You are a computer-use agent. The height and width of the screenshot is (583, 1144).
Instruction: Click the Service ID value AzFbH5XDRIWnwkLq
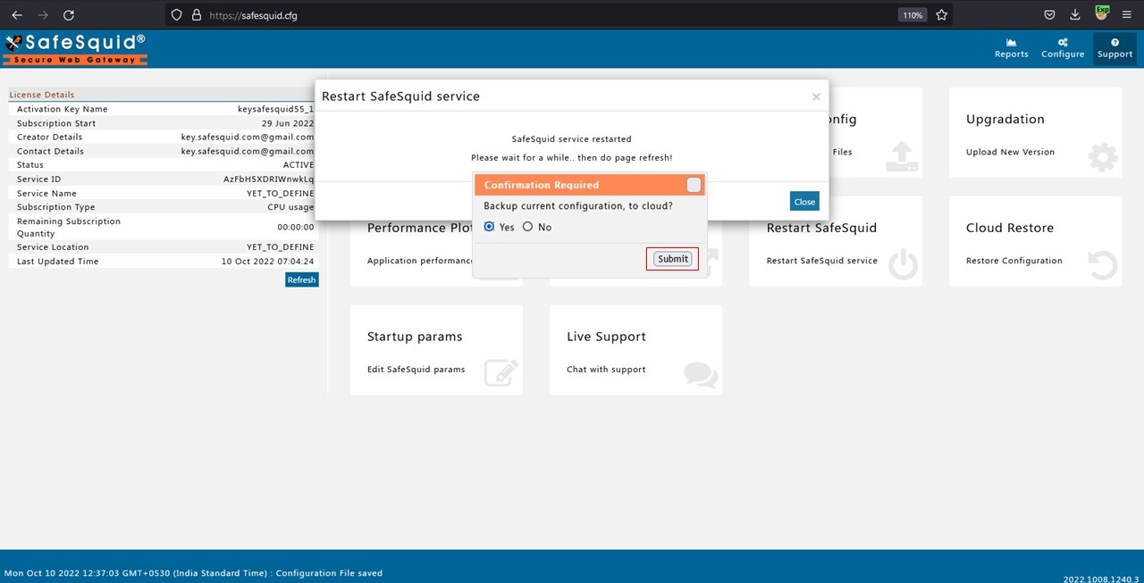tap(269, 179)
